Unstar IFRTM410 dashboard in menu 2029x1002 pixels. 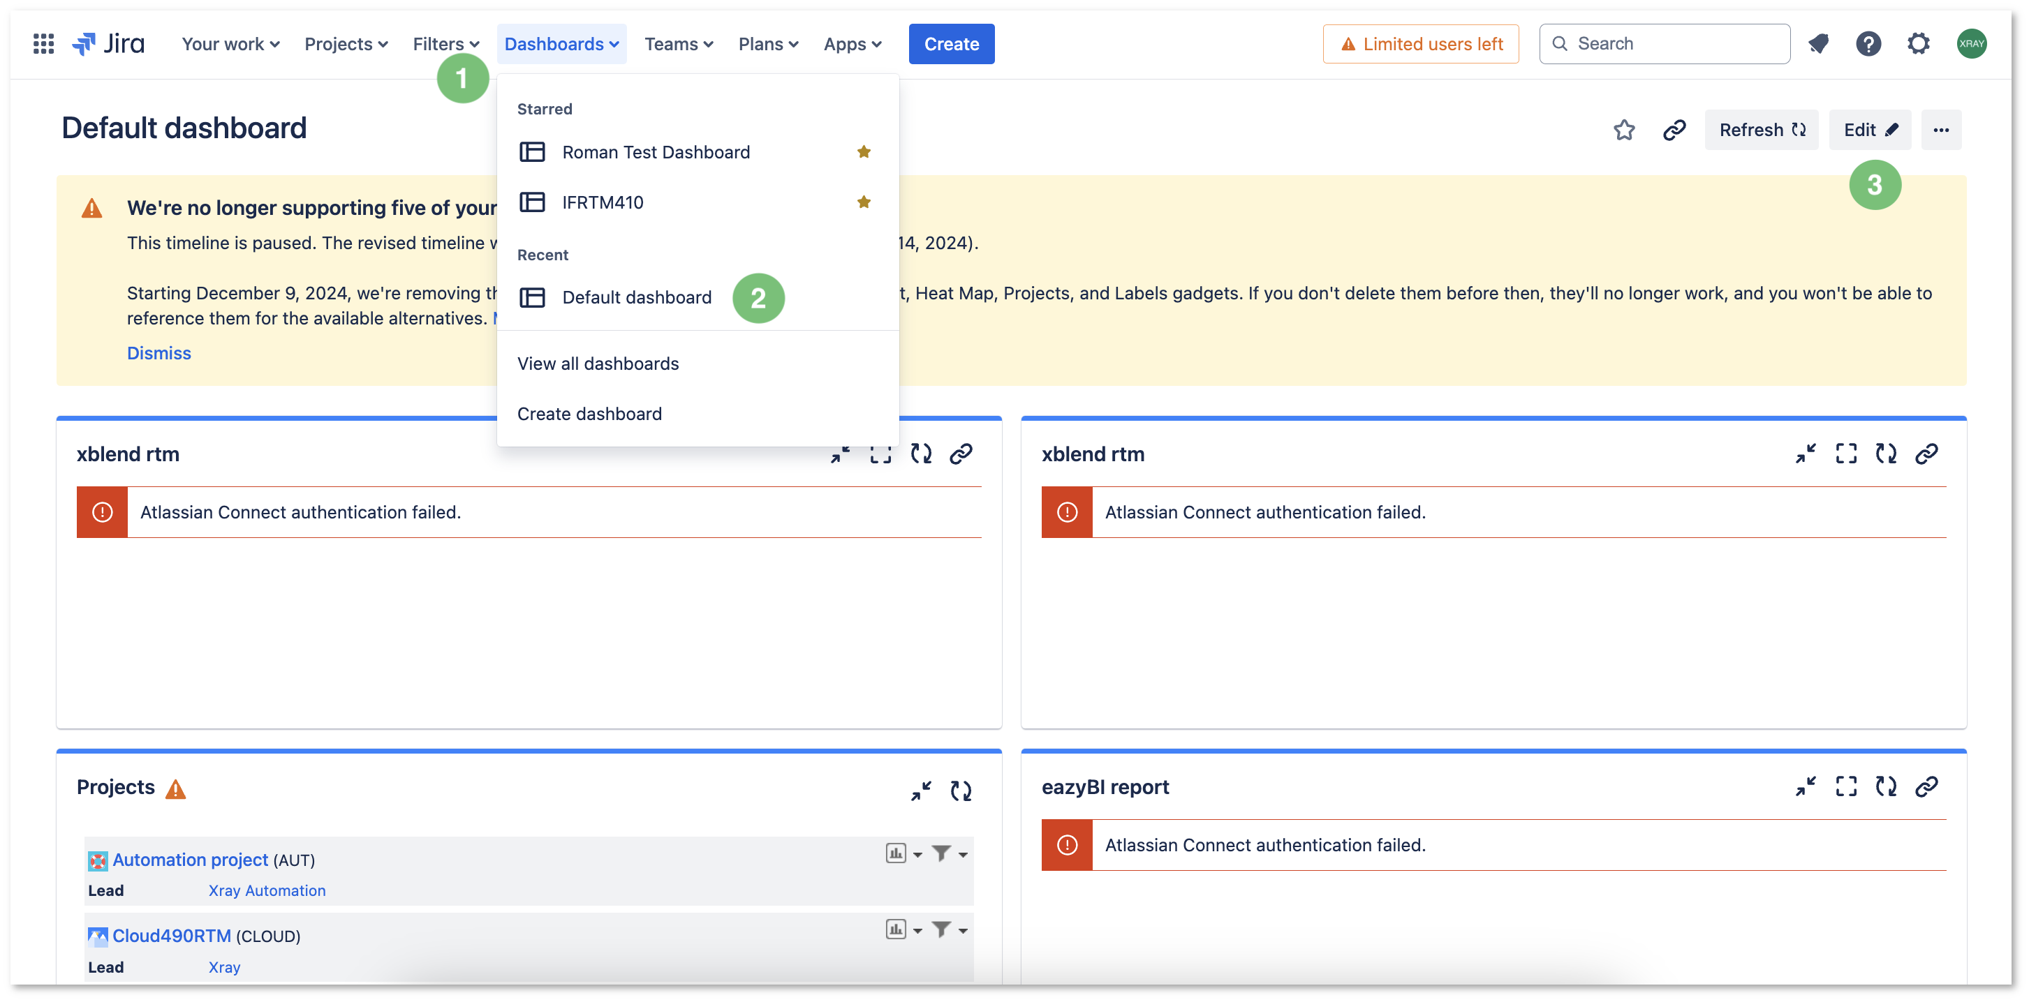click(x=863, y=202)
